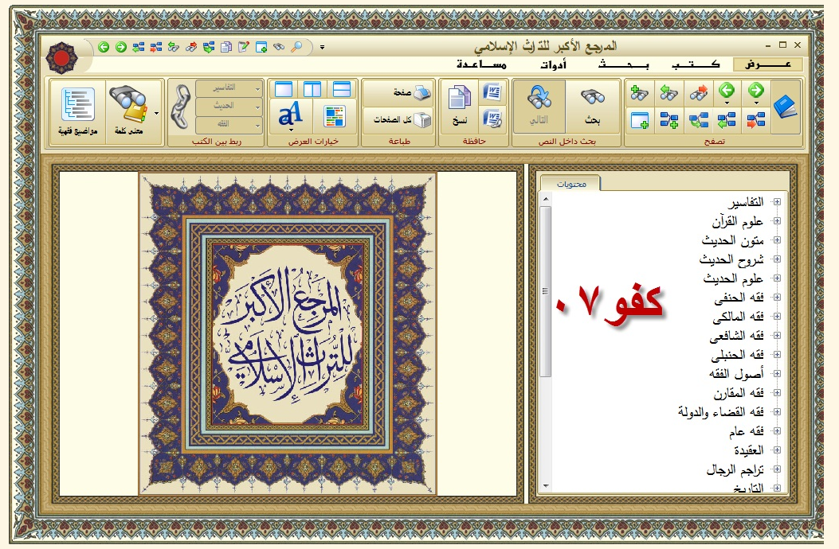Click the round red application orb button

pyautogui.click(x=62, y=58)
